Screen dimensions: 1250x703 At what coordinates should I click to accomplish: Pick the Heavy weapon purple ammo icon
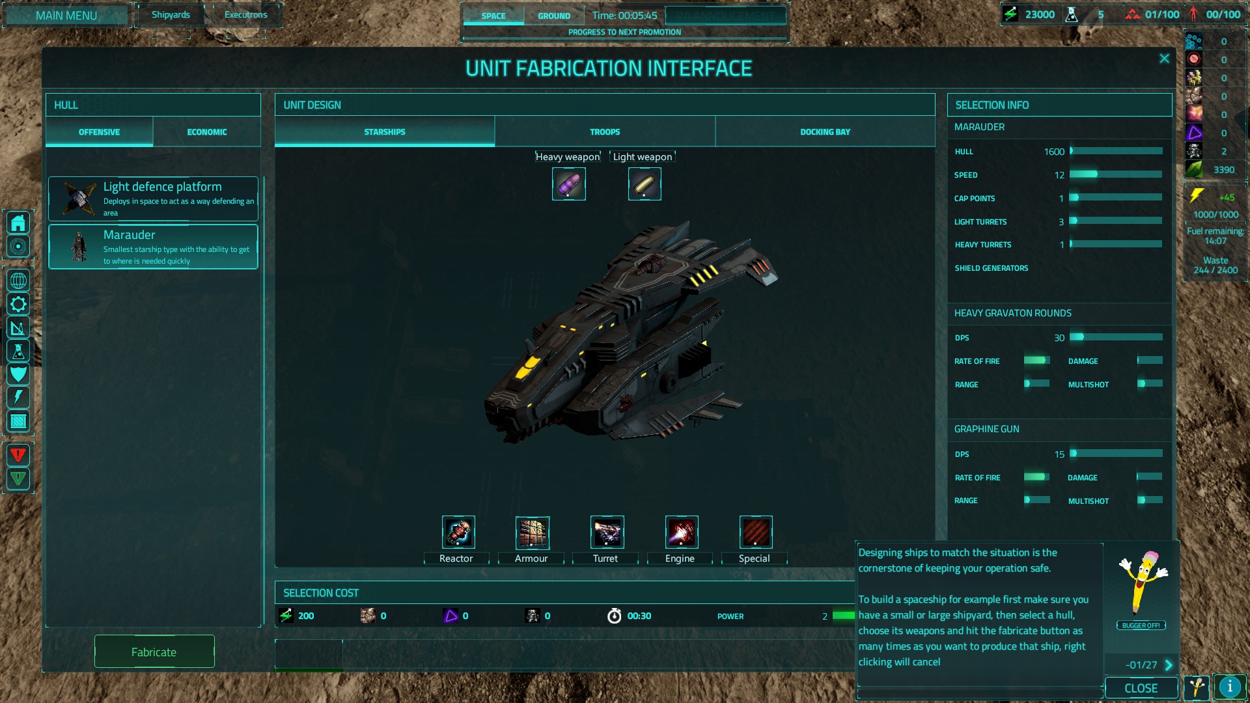[569, 184]
